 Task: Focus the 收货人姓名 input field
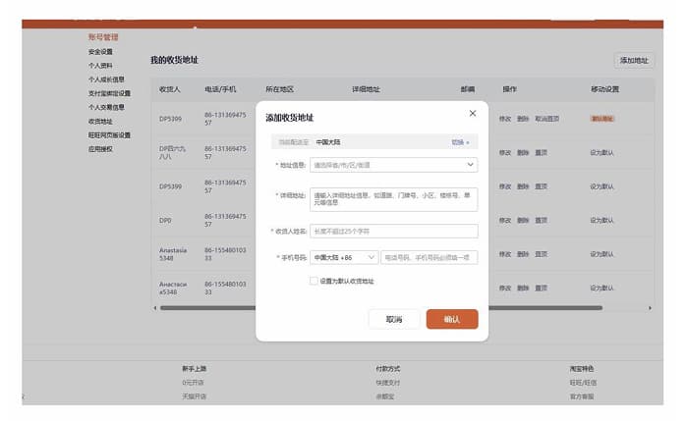[x=393, y=232]
